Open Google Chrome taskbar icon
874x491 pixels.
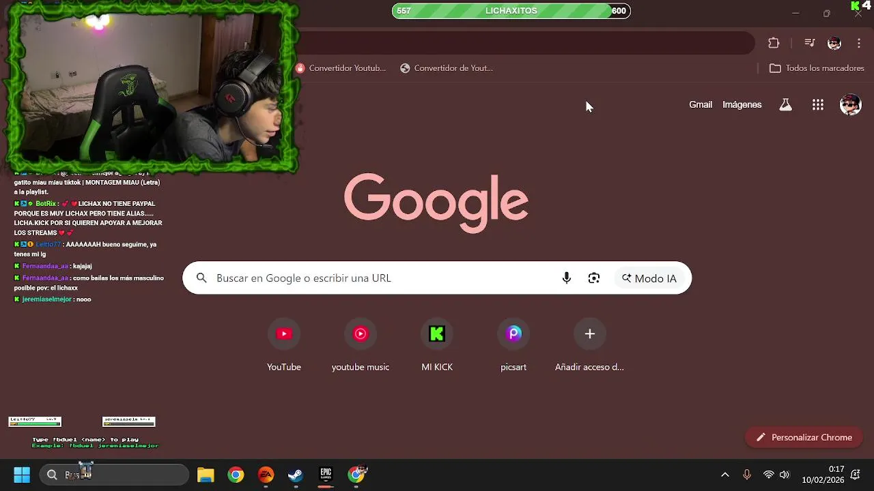point(236,475)
